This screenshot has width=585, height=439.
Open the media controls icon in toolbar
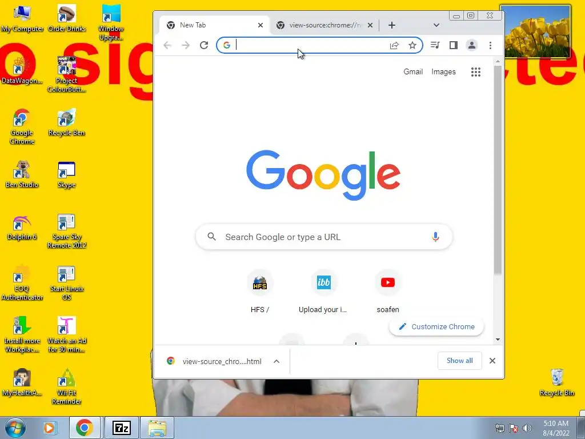tap(435, 45)
